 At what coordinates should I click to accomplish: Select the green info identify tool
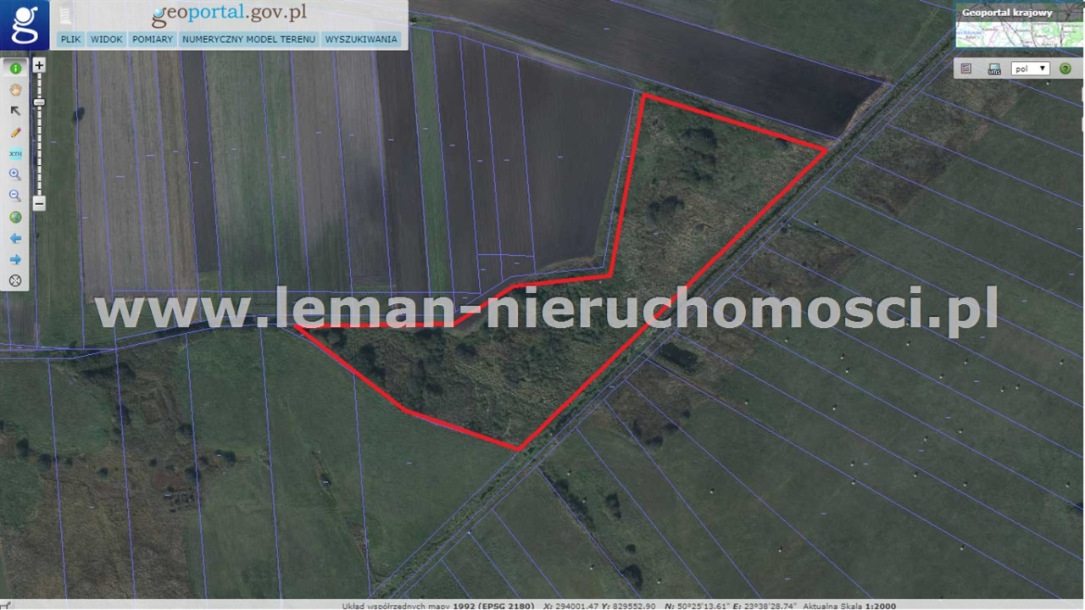[15, 69]
